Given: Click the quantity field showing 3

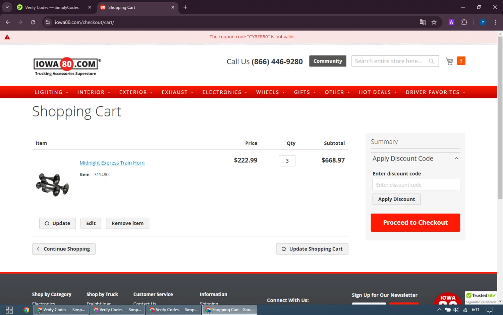Looking at the screenshot, I should (x=287, y=161).
